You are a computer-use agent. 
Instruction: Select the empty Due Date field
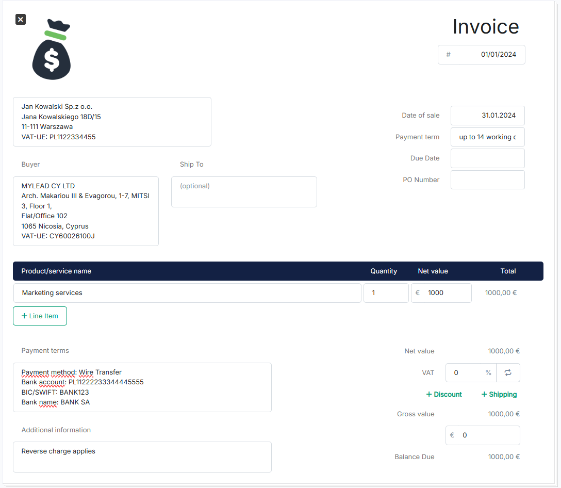click(487, 158)
